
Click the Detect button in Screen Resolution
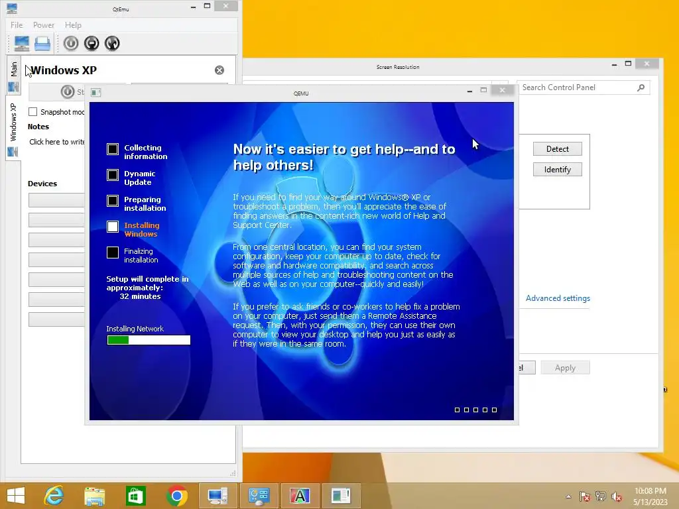coord(557,149)
